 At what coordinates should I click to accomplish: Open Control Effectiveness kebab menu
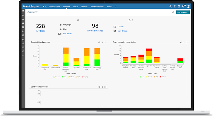pos(103,87)
